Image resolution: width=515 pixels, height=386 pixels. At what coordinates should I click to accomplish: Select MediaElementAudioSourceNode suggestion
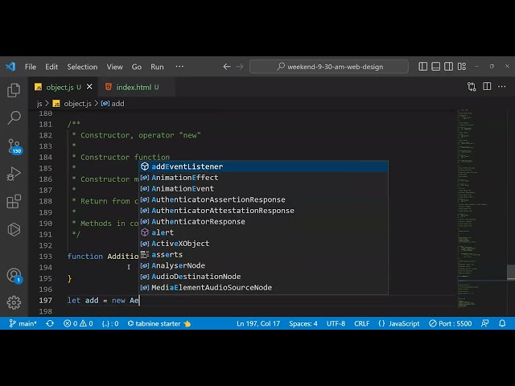click(263, 288)
